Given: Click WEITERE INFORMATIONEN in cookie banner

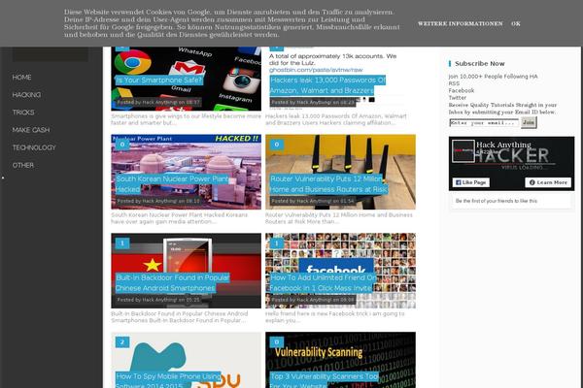Looking at the screenshot, I should click(x=460, y=23).
